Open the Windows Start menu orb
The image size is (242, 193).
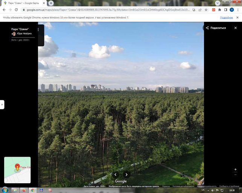click(x=5, y=190)
